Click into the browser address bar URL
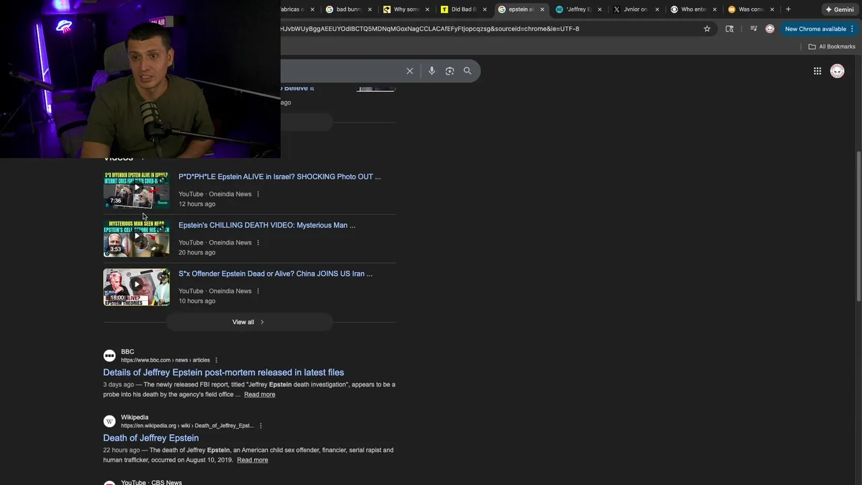 click(x=430, y=29)
